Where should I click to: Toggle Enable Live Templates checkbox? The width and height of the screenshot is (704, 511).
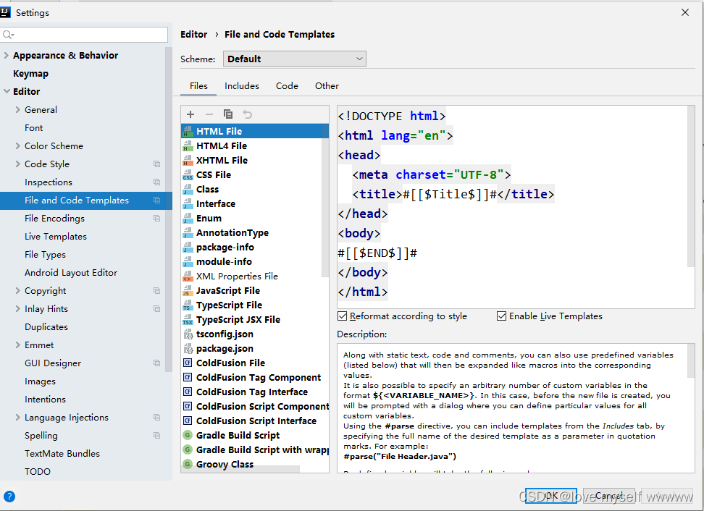[x=501, y=316]
